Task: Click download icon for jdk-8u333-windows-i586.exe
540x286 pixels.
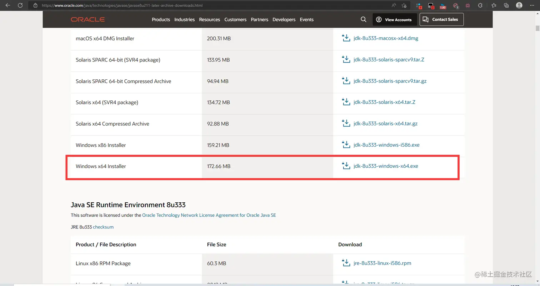Action: coord(346,145)
